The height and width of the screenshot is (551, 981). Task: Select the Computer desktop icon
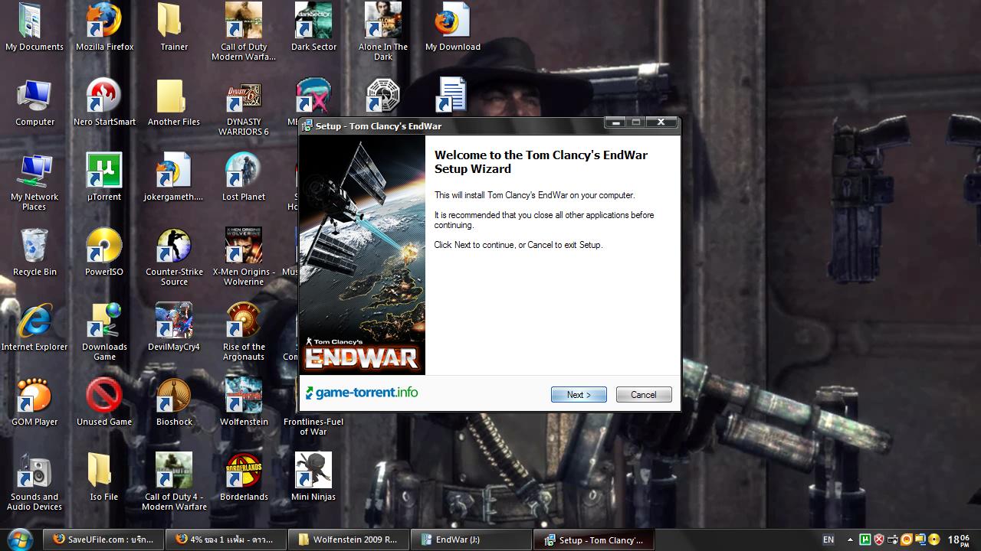(34, 103)
